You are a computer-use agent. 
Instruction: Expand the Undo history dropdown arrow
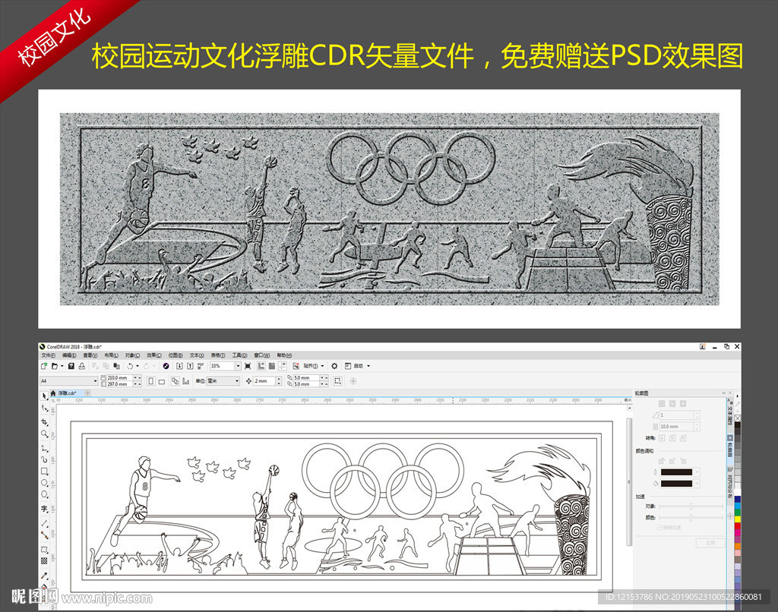pos(138,366)
